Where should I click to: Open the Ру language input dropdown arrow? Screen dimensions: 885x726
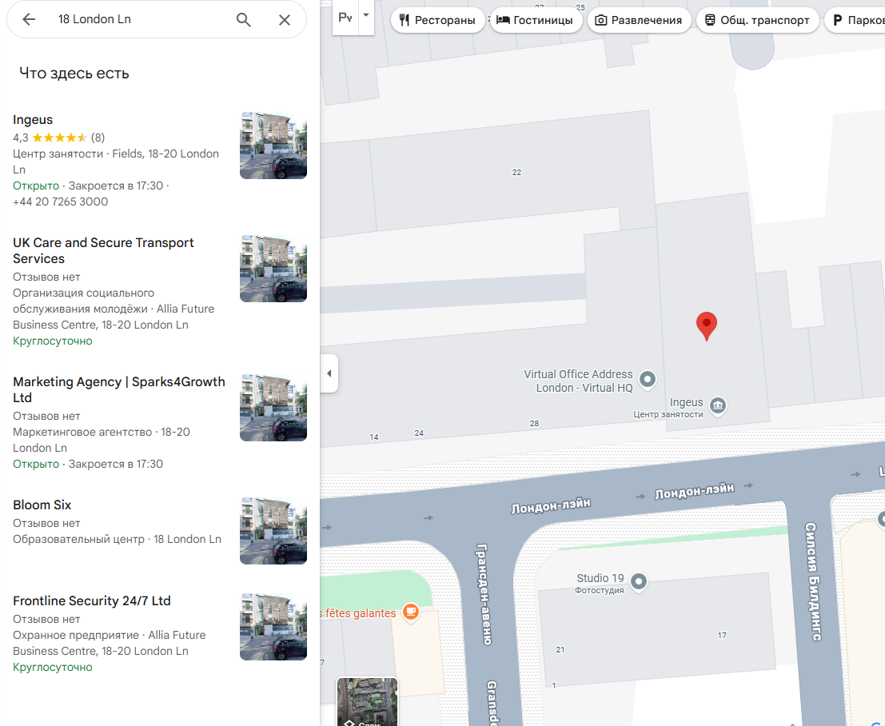pos(366,15)
